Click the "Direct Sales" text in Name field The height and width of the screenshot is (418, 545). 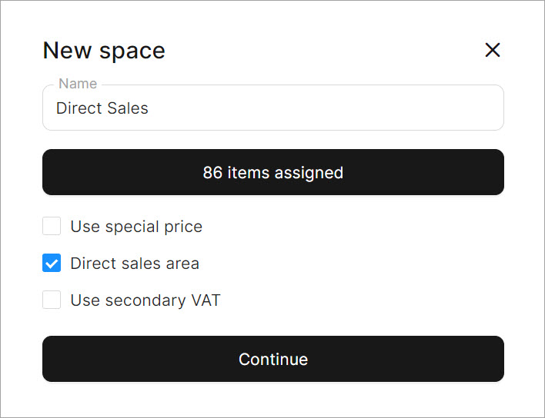[102, 108]
